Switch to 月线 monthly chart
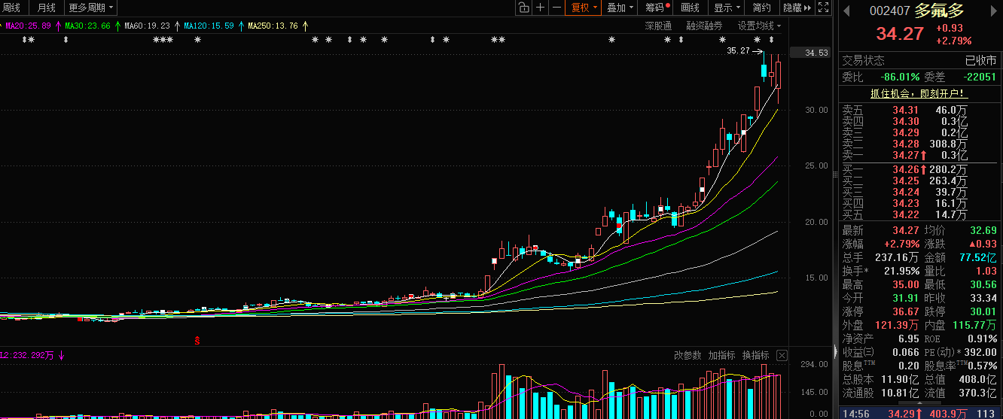Image resolution: width=1003 pixels, height=419 pixels. click(46, 8)
